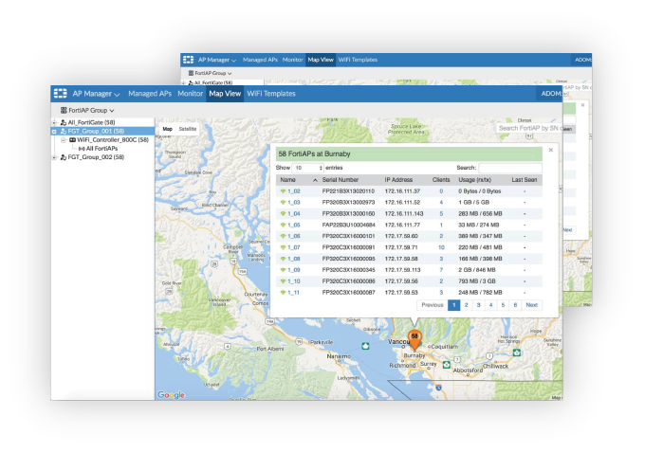
Task: Open the 1_08 access point link
Action: [294, 259]
